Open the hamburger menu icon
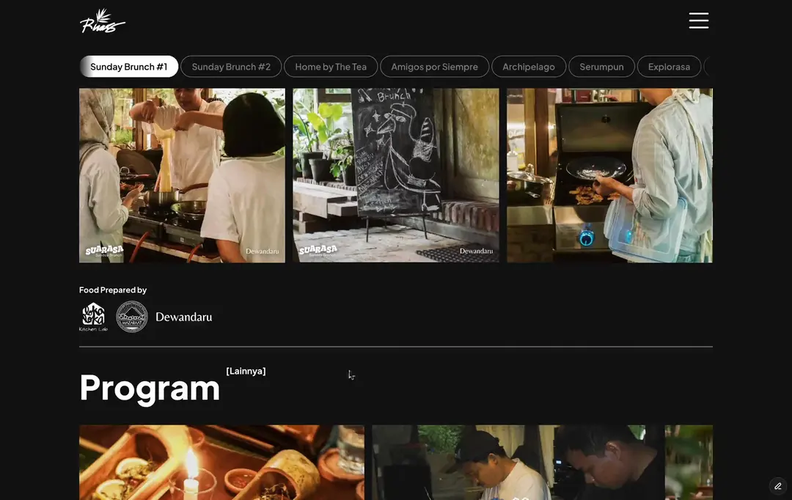792x500 pixels. (x=699, y=21)
